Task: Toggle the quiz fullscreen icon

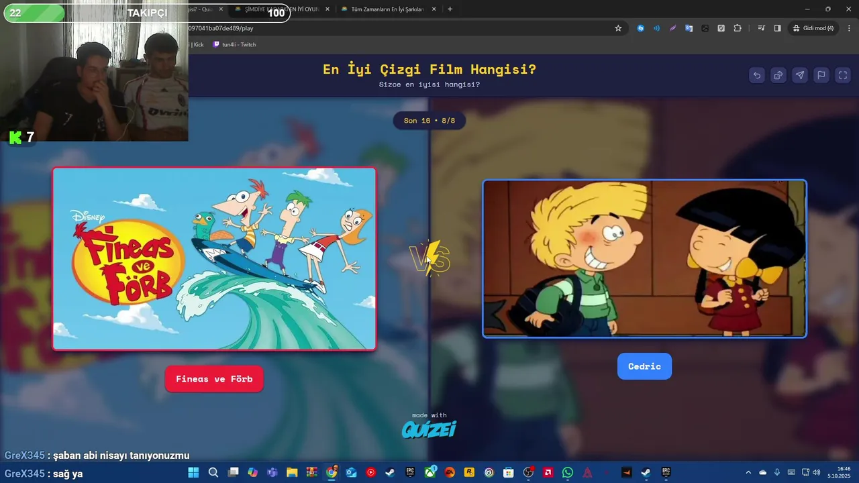Action: coord(843,75)
